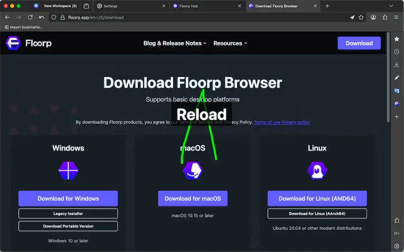Expand the Resources dropdown menu
Image resolution: width=404 pixels, height=252 pixels.
pyautogui.click(x=230, y=43)
